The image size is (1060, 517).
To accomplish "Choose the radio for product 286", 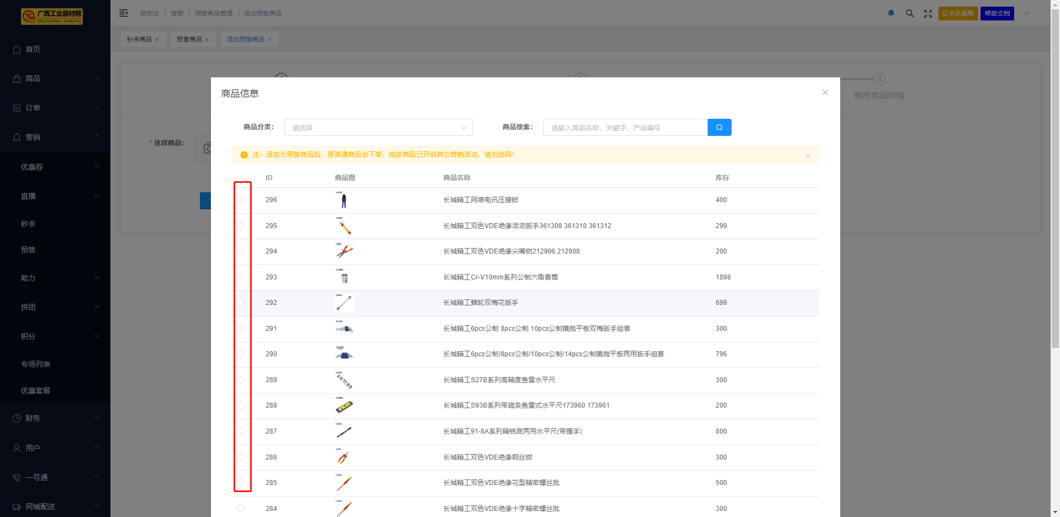I will click(241, 457).
